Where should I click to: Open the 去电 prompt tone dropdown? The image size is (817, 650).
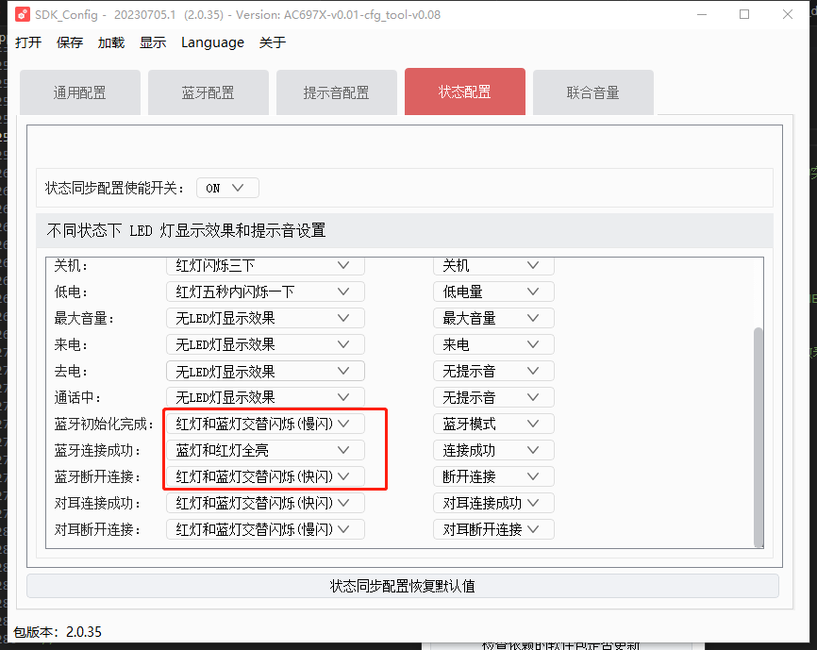click(493, 371)
